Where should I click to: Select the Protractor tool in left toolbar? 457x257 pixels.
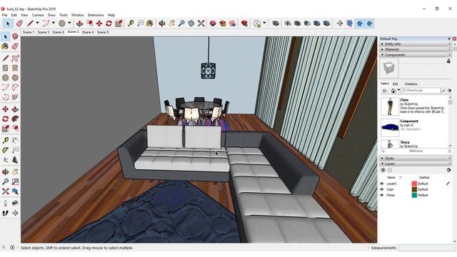point(6,150)
